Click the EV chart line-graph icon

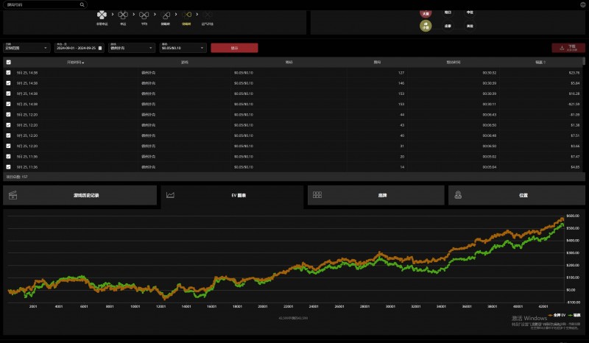[170, 195]
